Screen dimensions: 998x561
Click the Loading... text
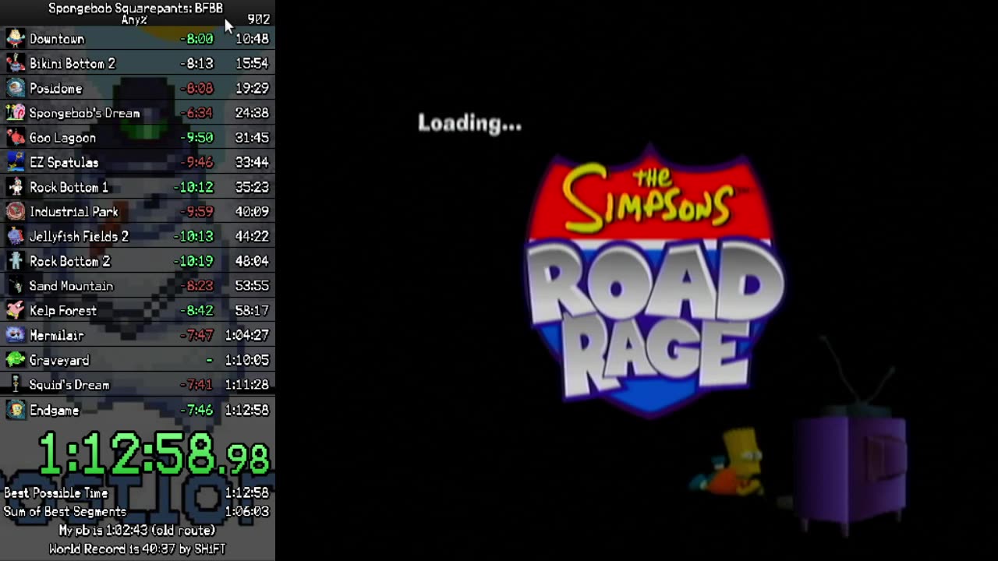tap(469, 123)
